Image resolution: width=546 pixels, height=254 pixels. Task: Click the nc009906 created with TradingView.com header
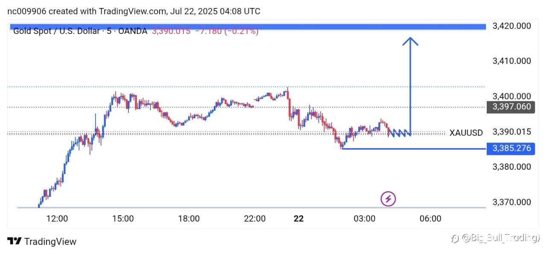[134, 11]
